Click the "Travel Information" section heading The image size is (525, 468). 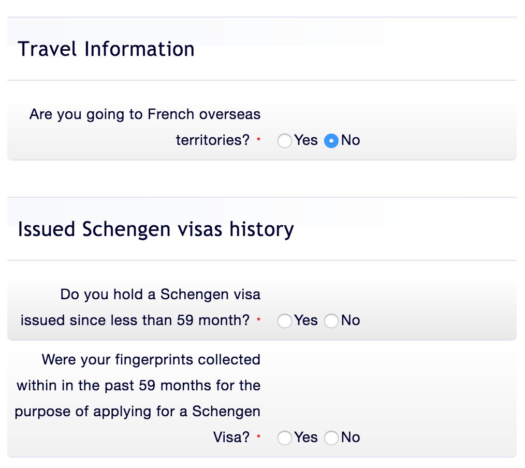click(106, 49)
